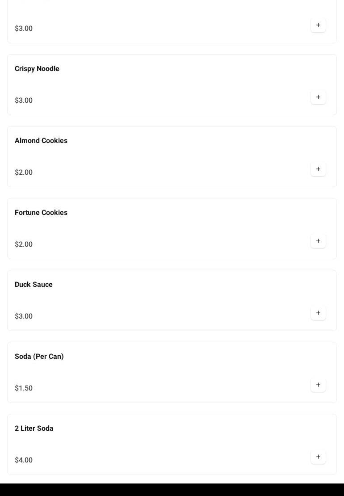
Task: Add Duck Sauce to the order
Action: 318,313
